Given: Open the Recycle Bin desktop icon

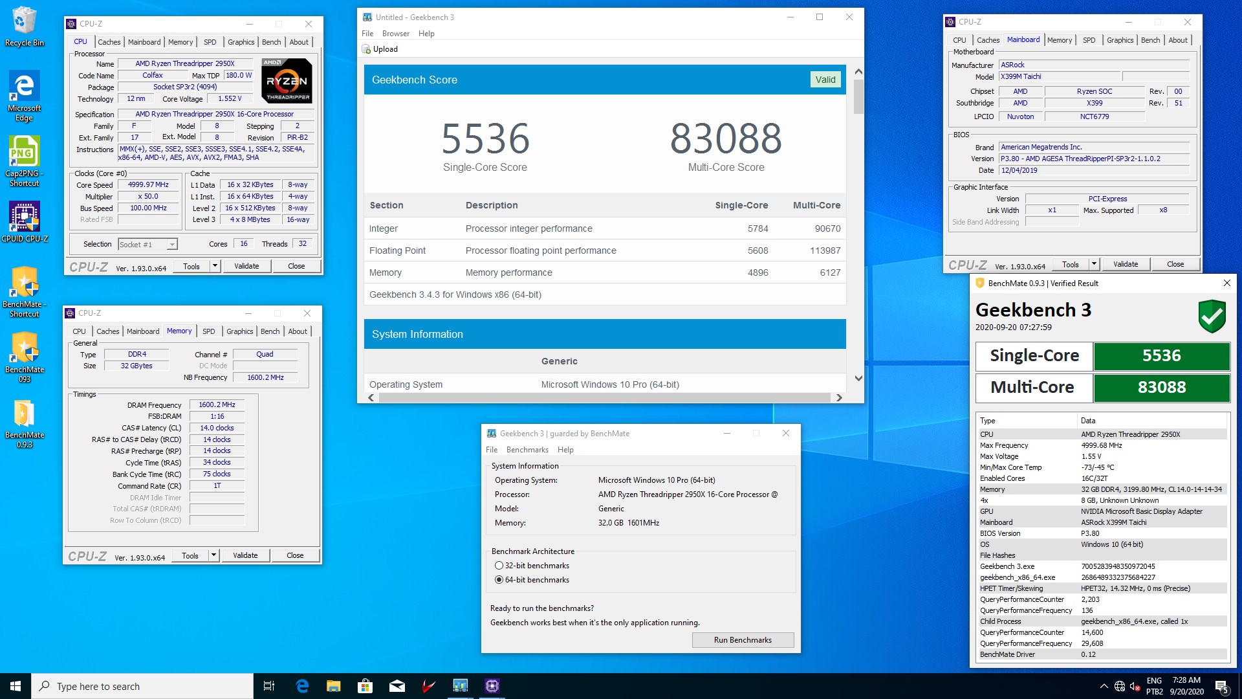Looking at the screenshot, I should (x=24, y=27).
